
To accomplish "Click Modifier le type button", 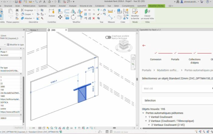I will [15, 45].
